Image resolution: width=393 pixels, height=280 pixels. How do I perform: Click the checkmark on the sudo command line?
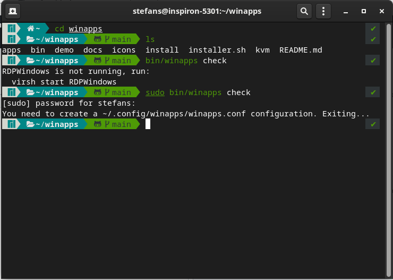373,92
